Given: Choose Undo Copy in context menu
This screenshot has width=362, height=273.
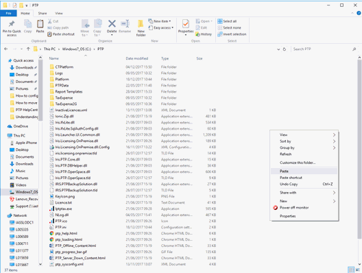Looking at the screenshot, I should 304,184.
